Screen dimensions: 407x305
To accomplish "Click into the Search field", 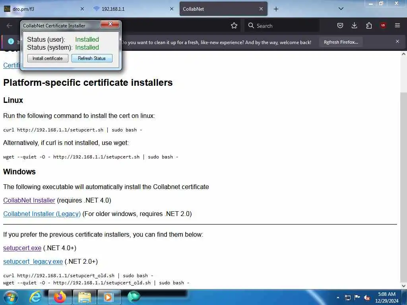I will 282,26.
